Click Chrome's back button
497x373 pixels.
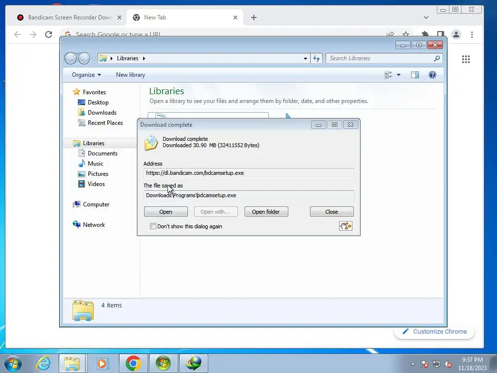tap(17, 34)
